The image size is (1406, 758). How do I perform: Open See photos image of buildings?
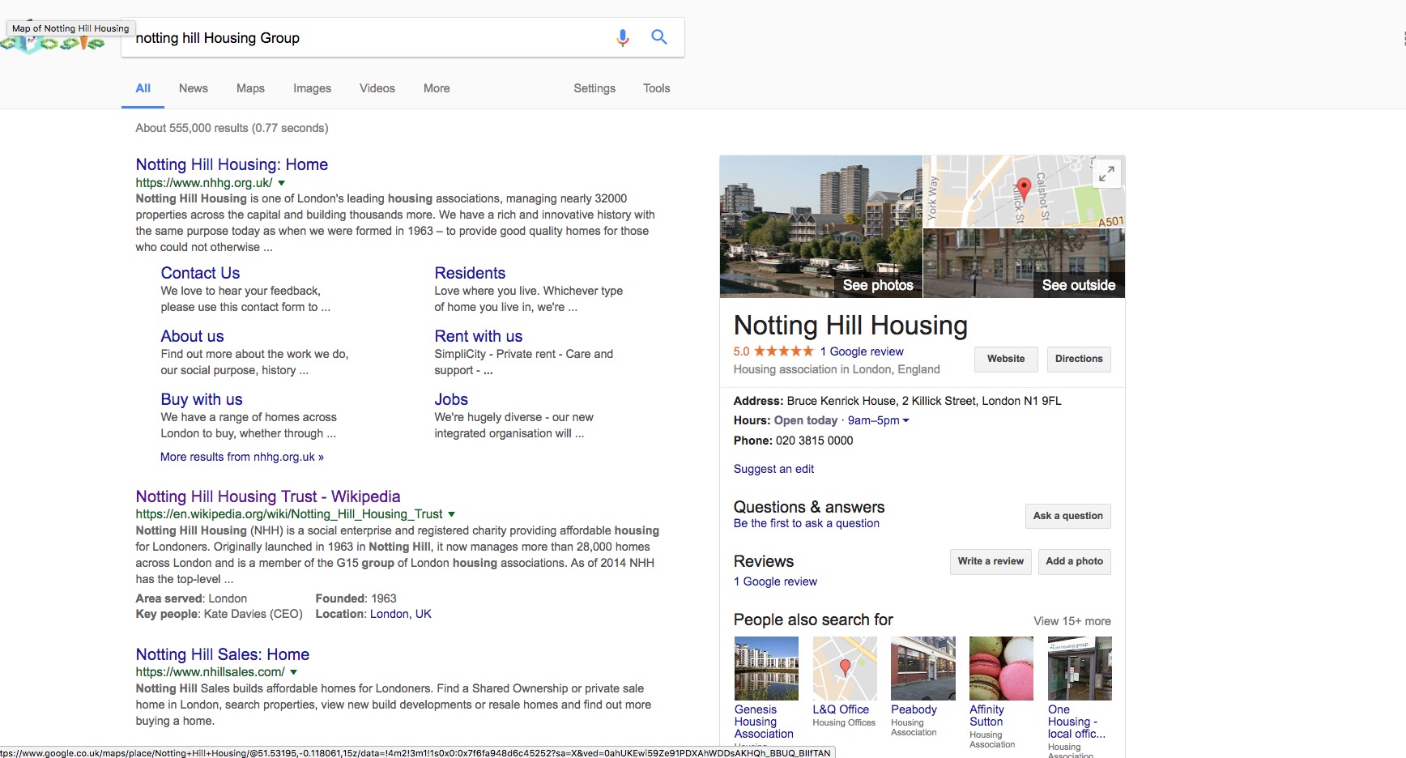pyautogui.click(x=820, y=227)
